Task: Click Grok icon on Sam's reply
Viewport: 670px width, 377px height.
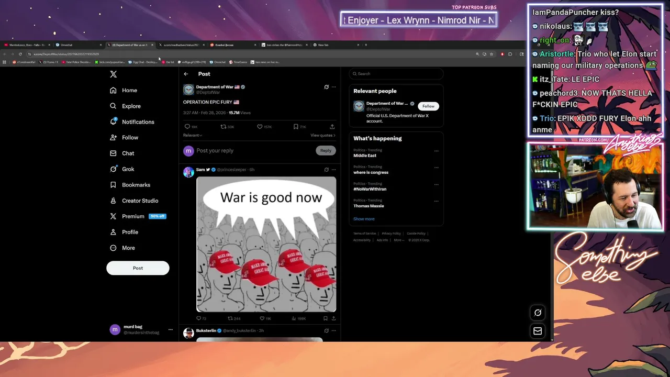Action: tap(326, 170)
